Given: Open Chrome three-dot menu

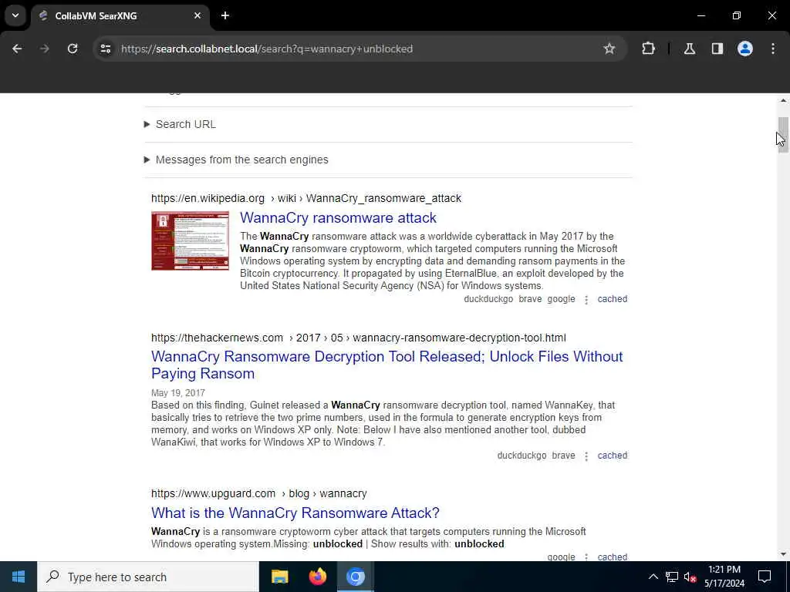Looking at the screenshot, I should point(773,49).
